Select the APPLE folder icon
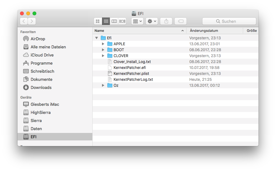 tap(110, 44)
